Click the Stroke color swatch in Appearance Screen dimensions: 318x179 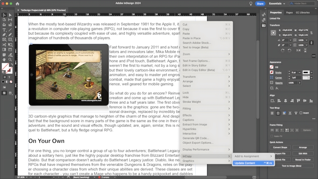click(x=271, y=72)
